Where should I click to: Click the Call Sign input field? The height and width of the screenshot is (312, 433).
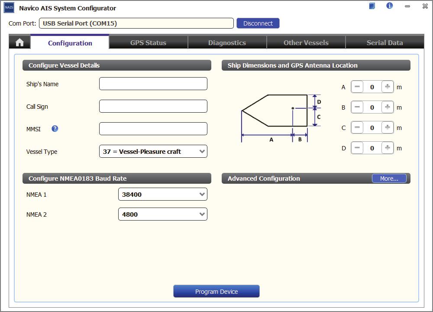point(153,106)
